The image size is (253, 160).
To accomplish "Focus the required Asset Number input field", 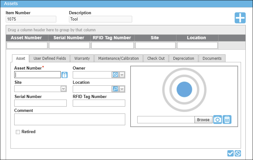I will [37, 75].
